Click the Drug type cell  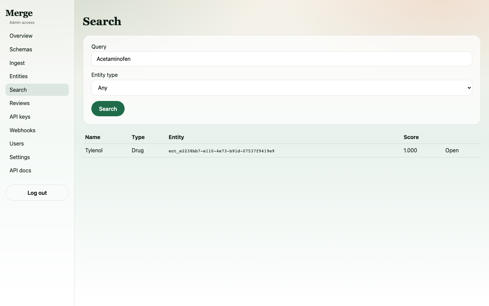coord(138,150)
